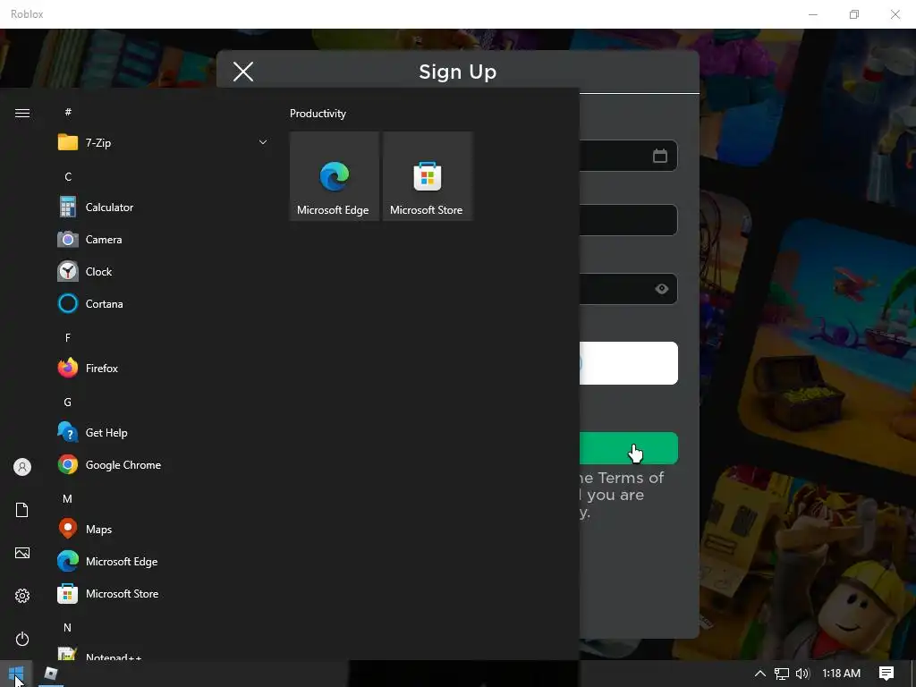The image size is (916, 687).
Task: Click the white field in Sign Up form
Action: (629, 363)
